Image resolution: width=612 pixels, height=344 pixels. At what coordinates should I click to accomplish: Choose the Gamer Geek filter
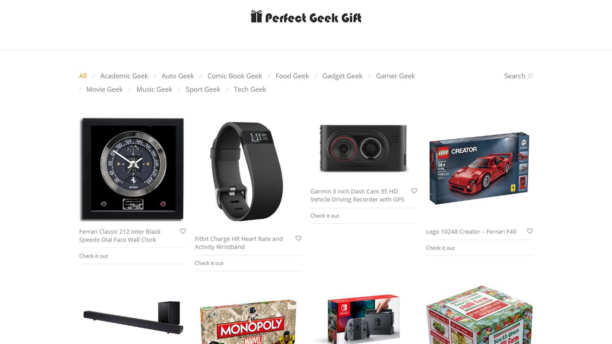point(395,76)
